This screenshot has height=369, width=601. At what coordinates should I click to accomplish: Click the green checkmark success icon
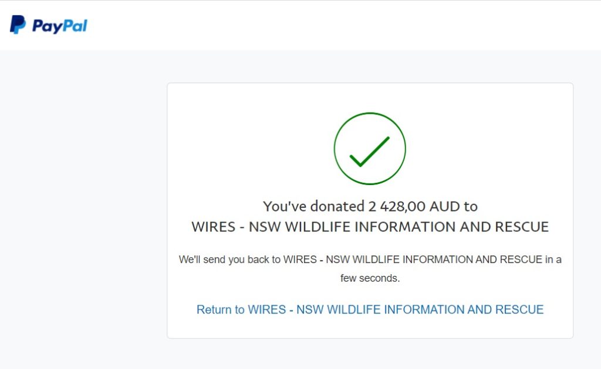[x=370, y=148]
